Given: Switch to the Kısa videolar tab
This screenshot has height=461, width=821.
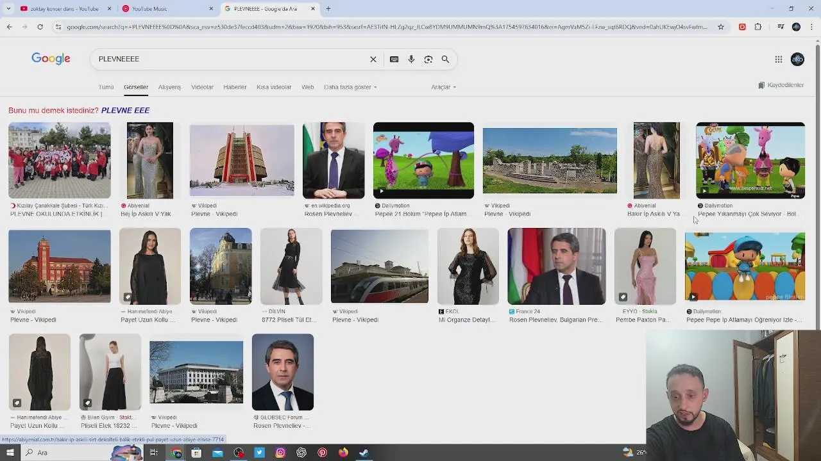Looking at the screenshot, I should point(274,87).
